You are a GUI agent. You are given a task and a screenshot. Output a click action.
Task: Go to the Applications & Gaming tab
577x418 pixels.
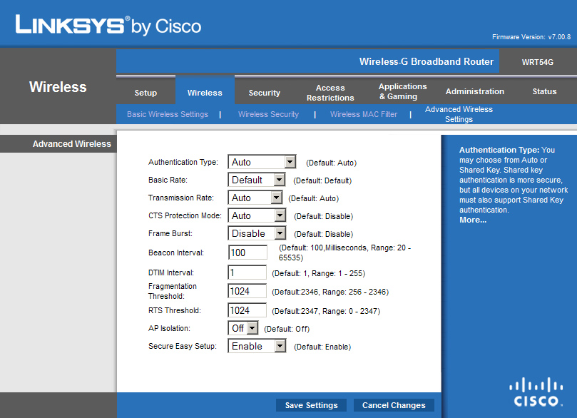coord(402,91)
